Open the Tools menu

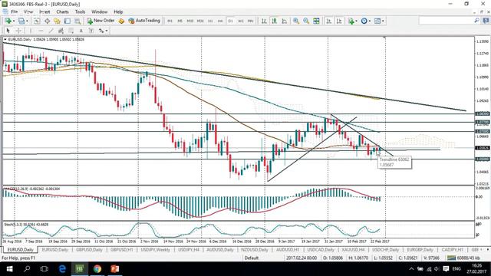(x=80, y=11)
